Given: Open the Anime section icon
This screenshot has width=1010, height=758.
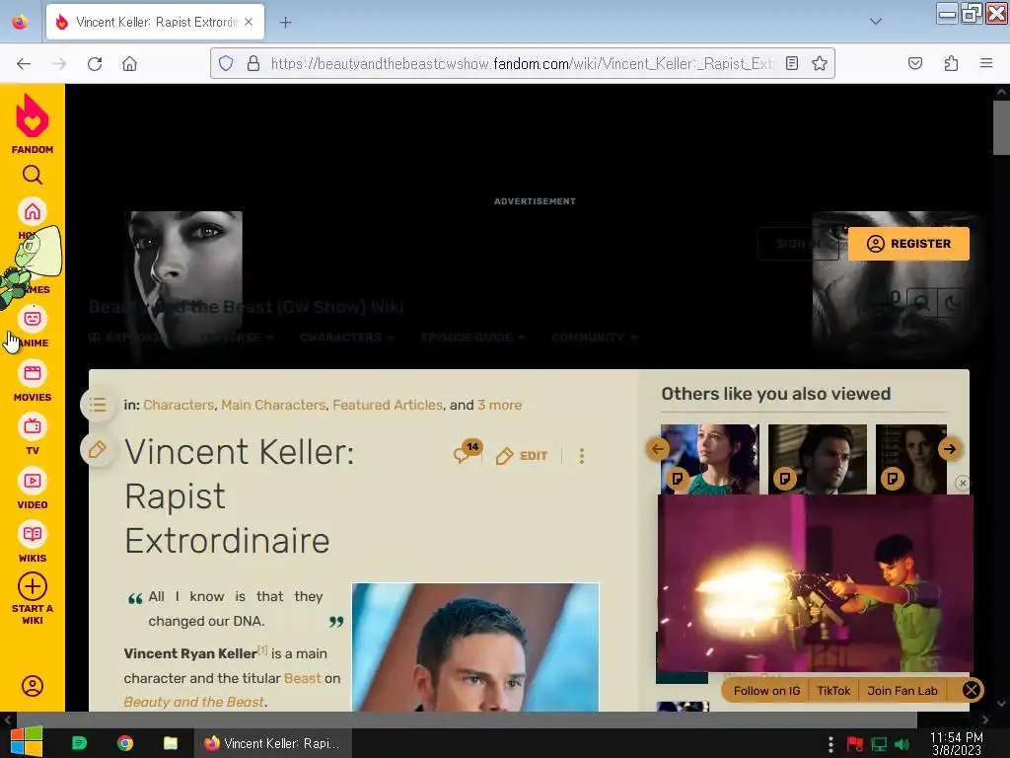Looking at the screenshot, I should (x=33, y=319).
